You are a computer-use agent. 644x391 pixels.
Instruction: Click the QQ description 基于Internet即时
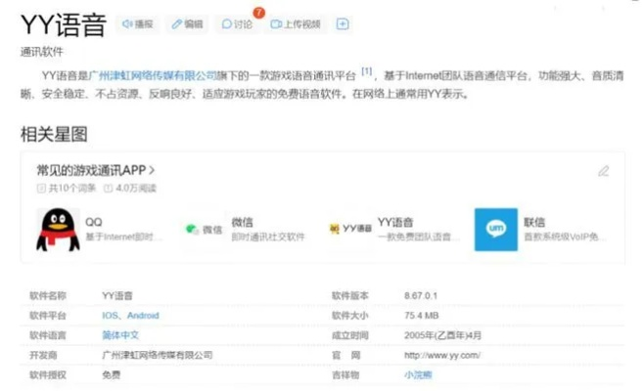[123, 237]
